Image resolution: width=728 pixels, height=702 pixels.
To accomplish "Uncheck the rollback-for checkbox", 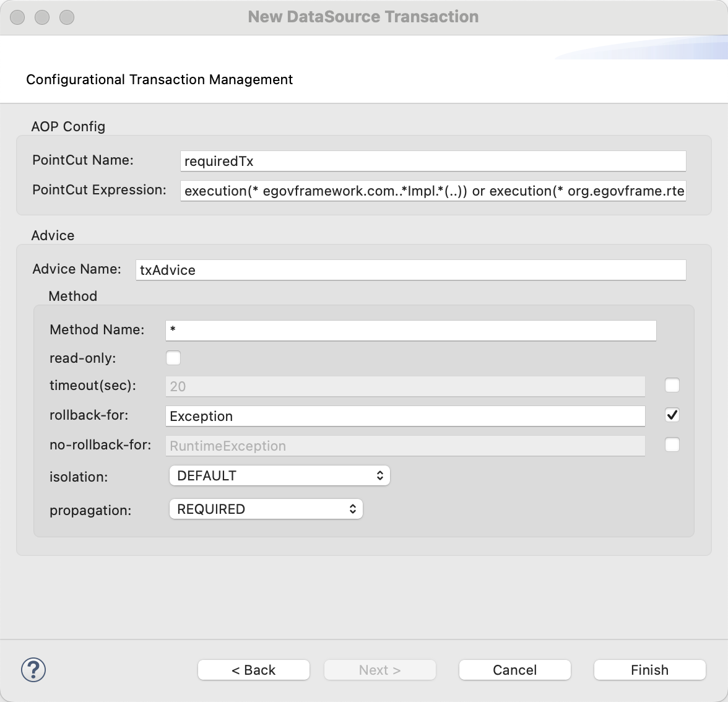I will (672, 415).
